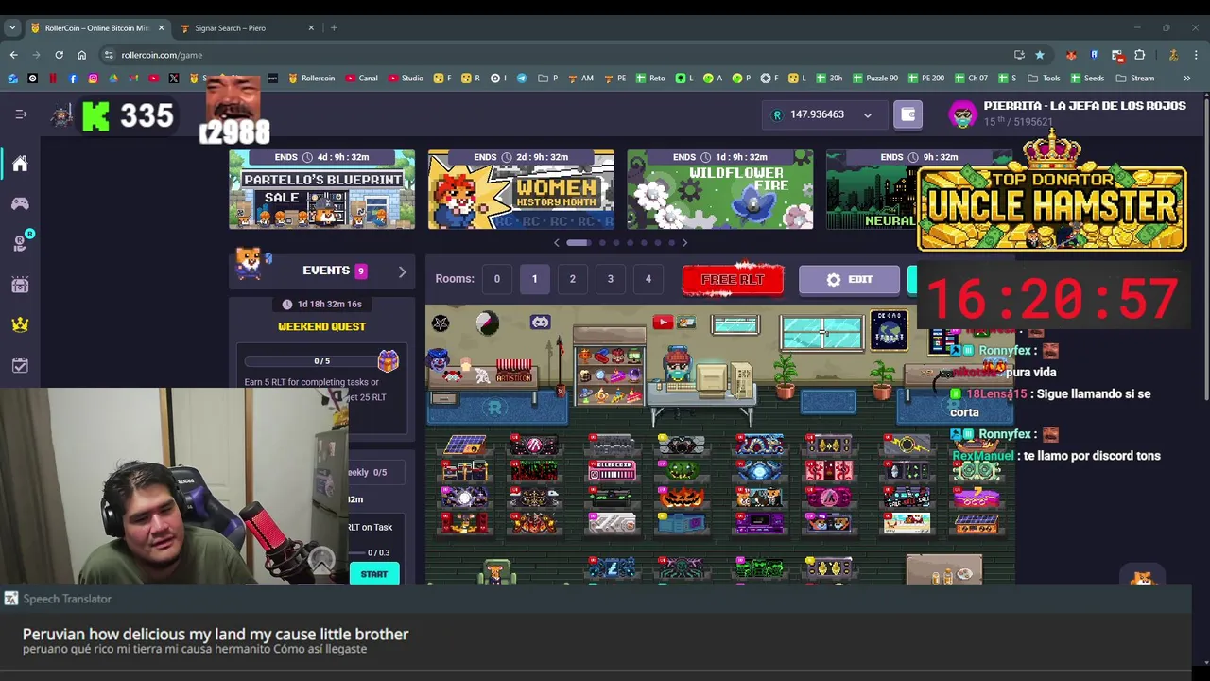
Task: Open the Telegram bookmark icon
Action: point(521,79)
